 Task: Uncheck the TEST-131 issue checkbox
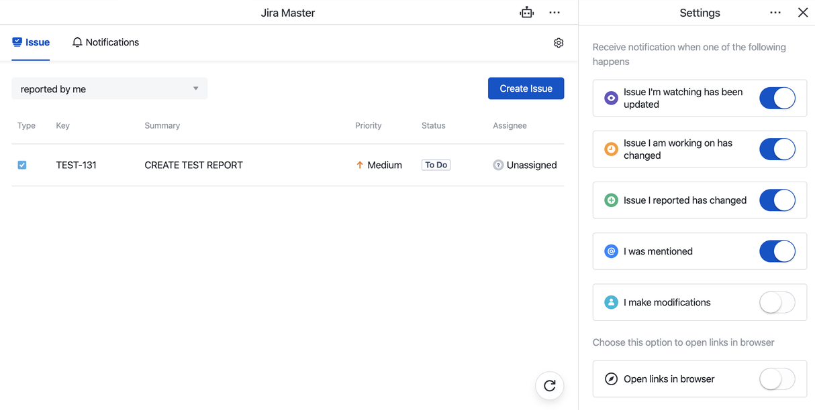pyautogui.click(x=22, y=165)
